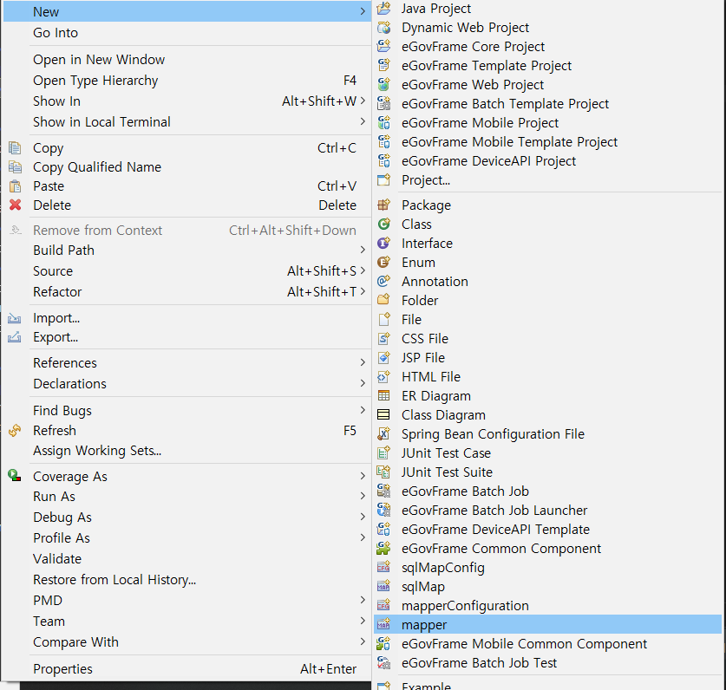Expand the References submenu arrow

363,362
